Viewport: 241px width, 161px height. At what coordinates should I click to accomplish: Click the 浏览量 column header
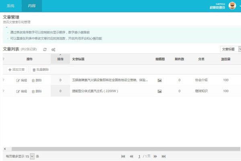[226, 59]
